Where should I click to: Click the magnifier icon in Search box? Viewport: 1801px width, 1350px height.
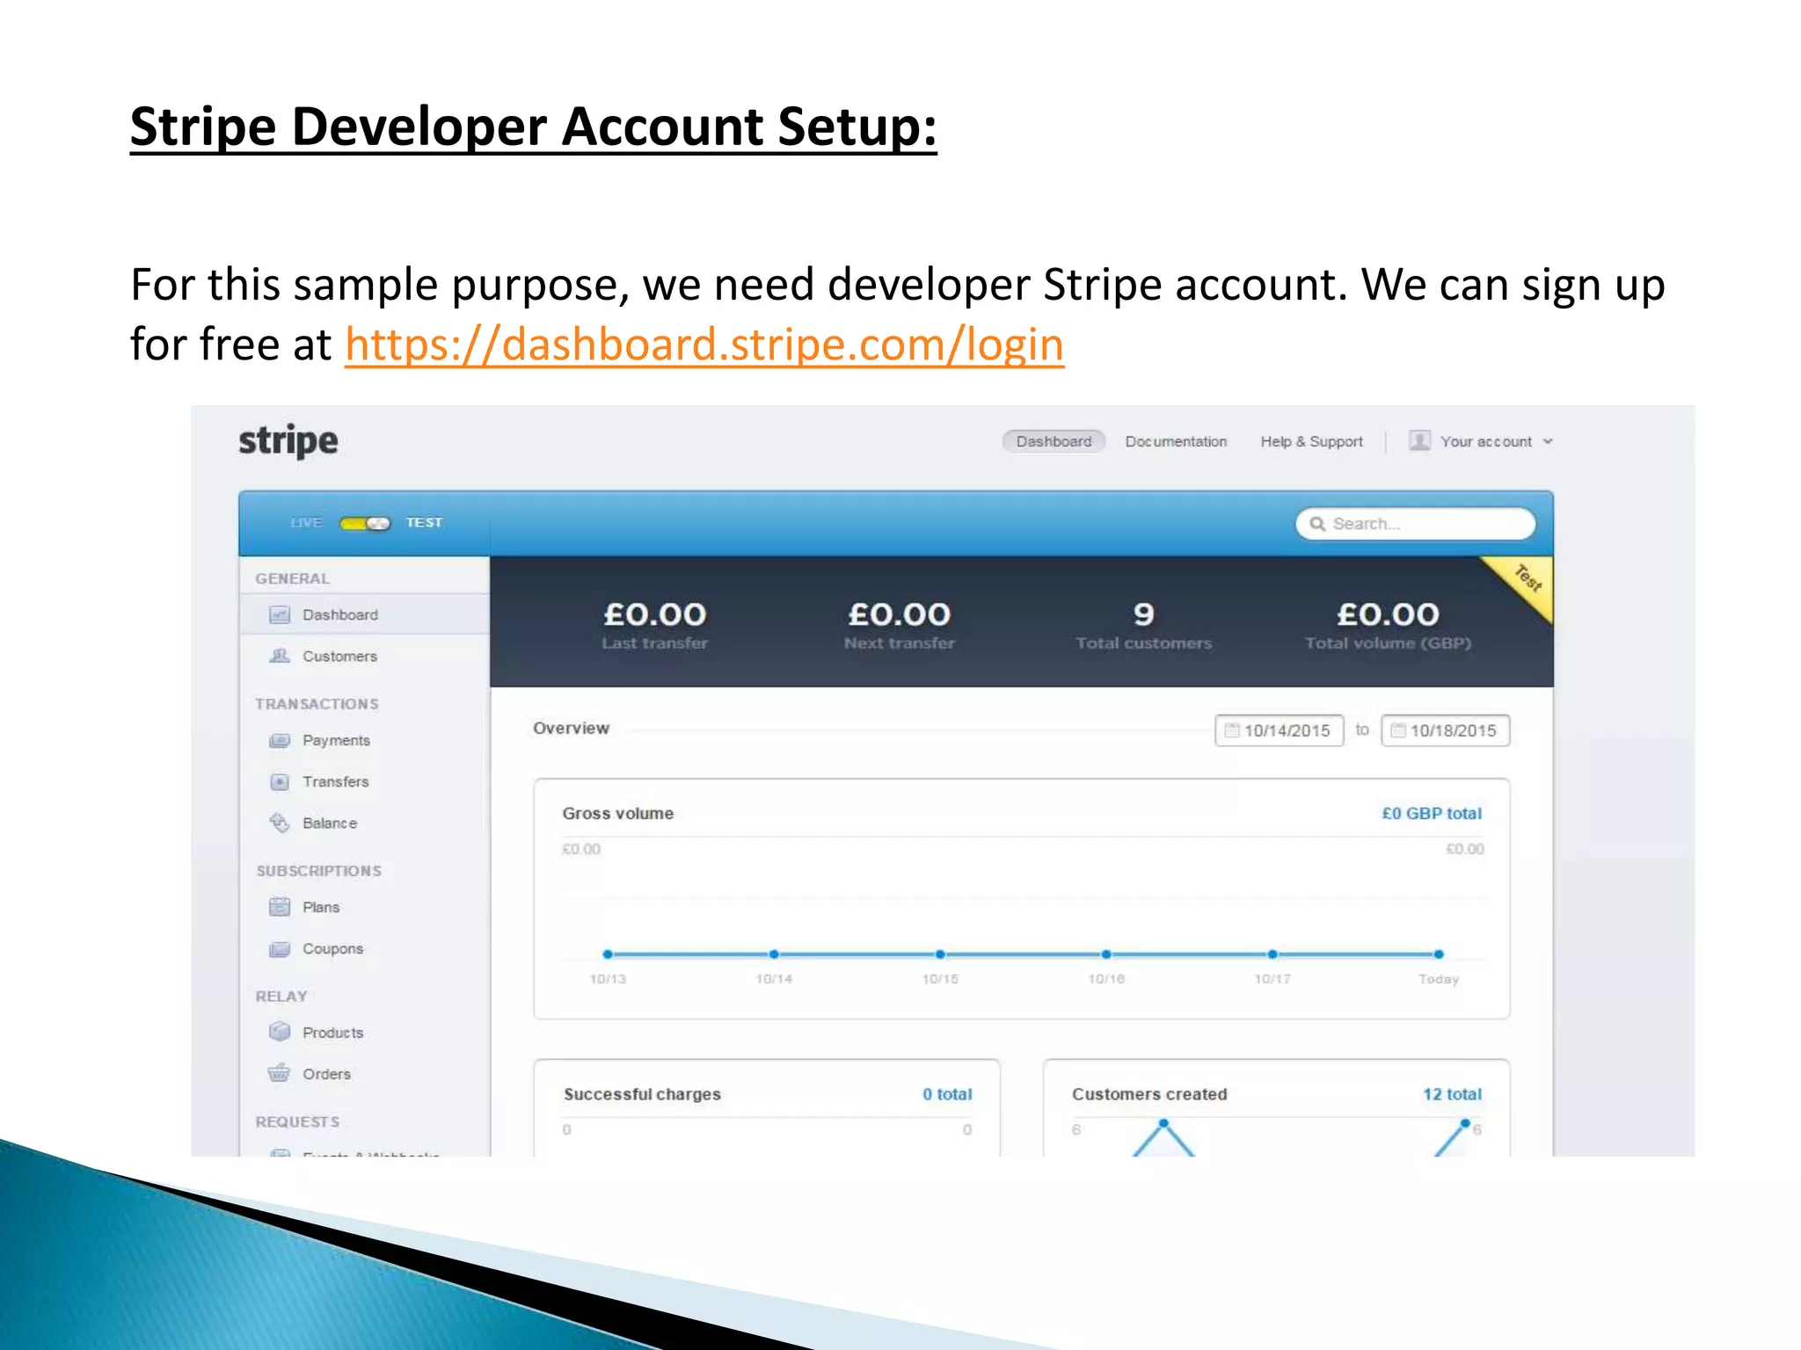[x=1317, y=524]
